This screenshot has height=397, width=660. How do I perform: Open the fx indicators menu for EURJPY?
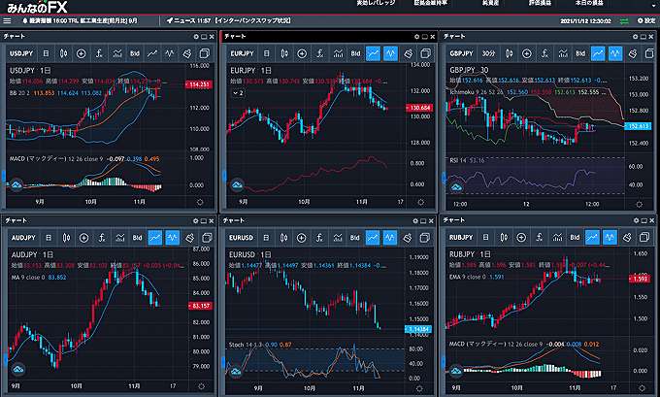tap(319, 53)
